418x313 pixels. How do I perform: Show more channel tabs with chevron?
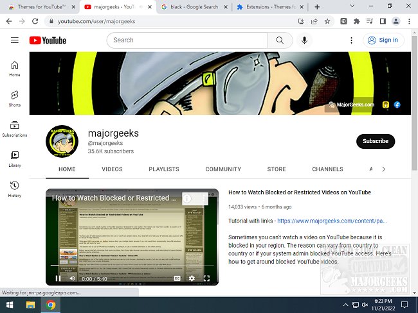tap(384, 169)
